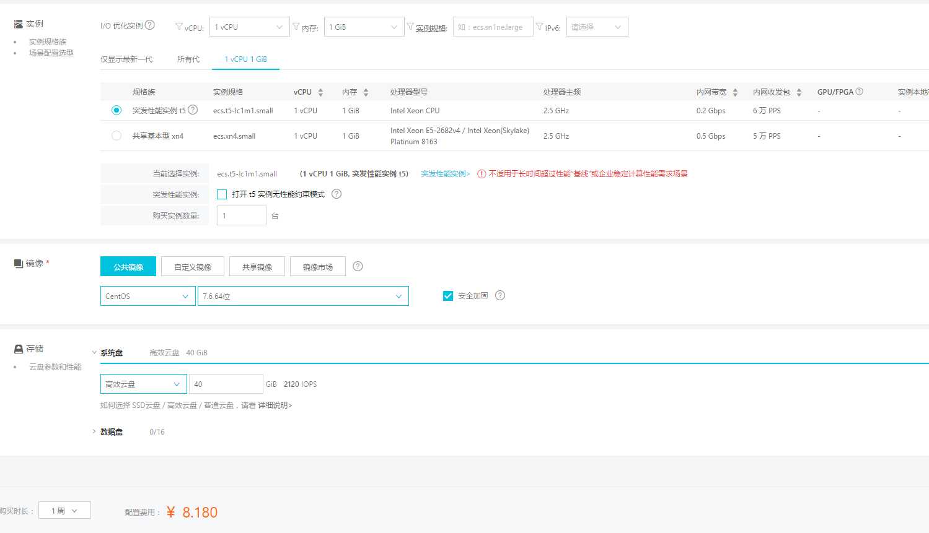
Task: Open the 7.6 64位 version dropdown
Action: 303,296
